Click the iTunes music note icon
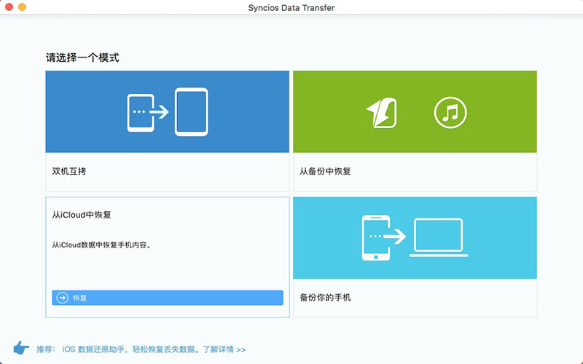Screen dimensions: 583x364 pyautogui.click(x=450, y=113)
